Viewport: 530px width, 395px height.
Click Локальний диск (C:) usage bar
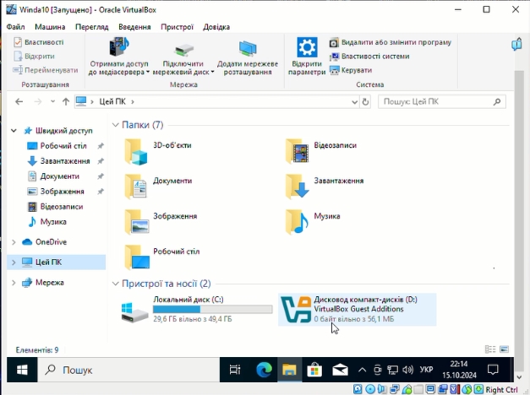(x=213, y=309)
